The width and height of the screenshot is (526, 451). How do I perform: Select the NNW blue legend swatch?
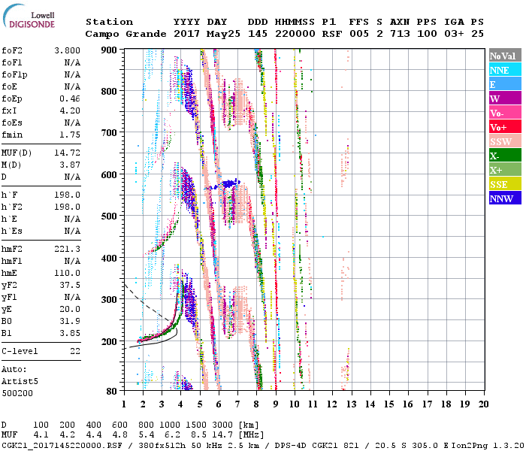click(505, 198)
